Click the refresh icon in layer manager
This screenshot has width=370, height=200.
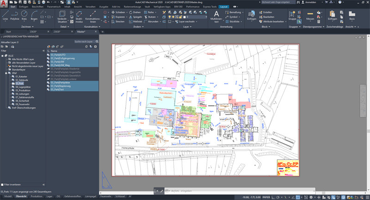(x=86, y=47)
